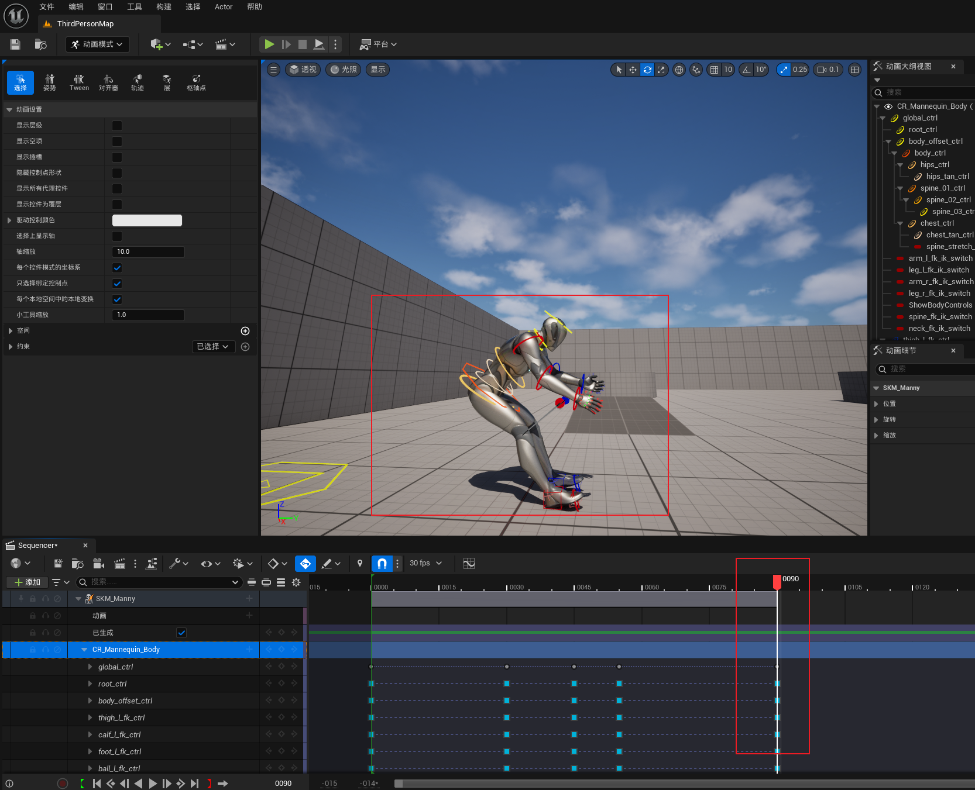Image resolution: width=975 pixels, height=790 pixels.
Task: Start Play in Editor with the green play button
Action: (x=269, y=44)
